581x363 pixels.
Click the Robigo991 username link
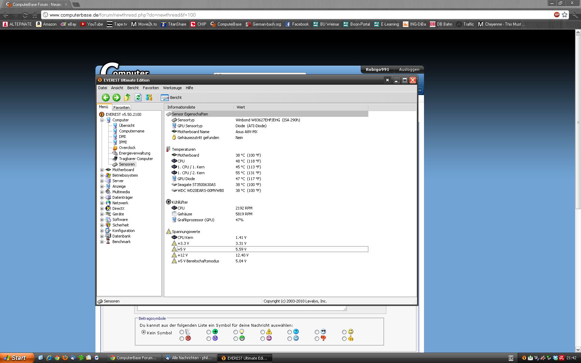point(377,69)
